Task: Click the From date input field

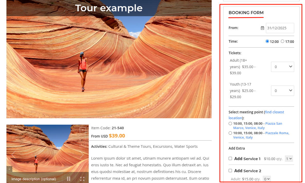Action: click(x=280, y=28)
